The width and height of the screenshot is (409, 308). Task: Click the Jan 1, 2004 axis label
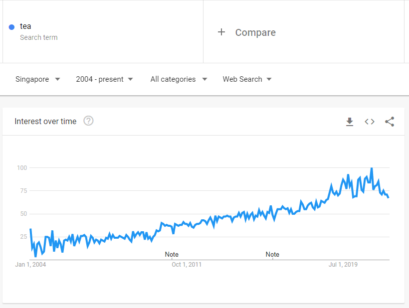[30, 265]
